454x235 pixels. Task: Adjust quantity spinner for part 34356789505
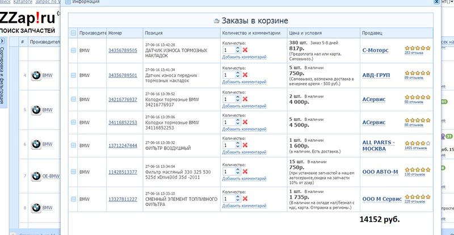coord(238,50)
